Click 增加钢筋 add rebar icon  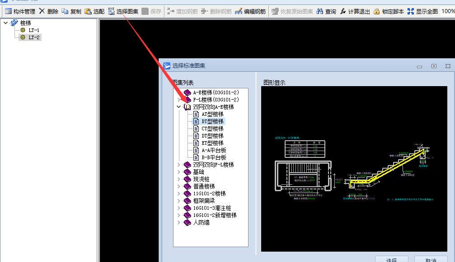pyautogui.click(x=171, y=11)
